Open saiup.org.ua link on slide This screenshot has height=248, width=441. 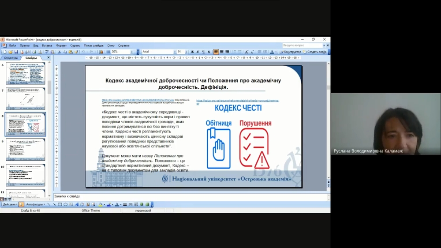tap(238, 101)
